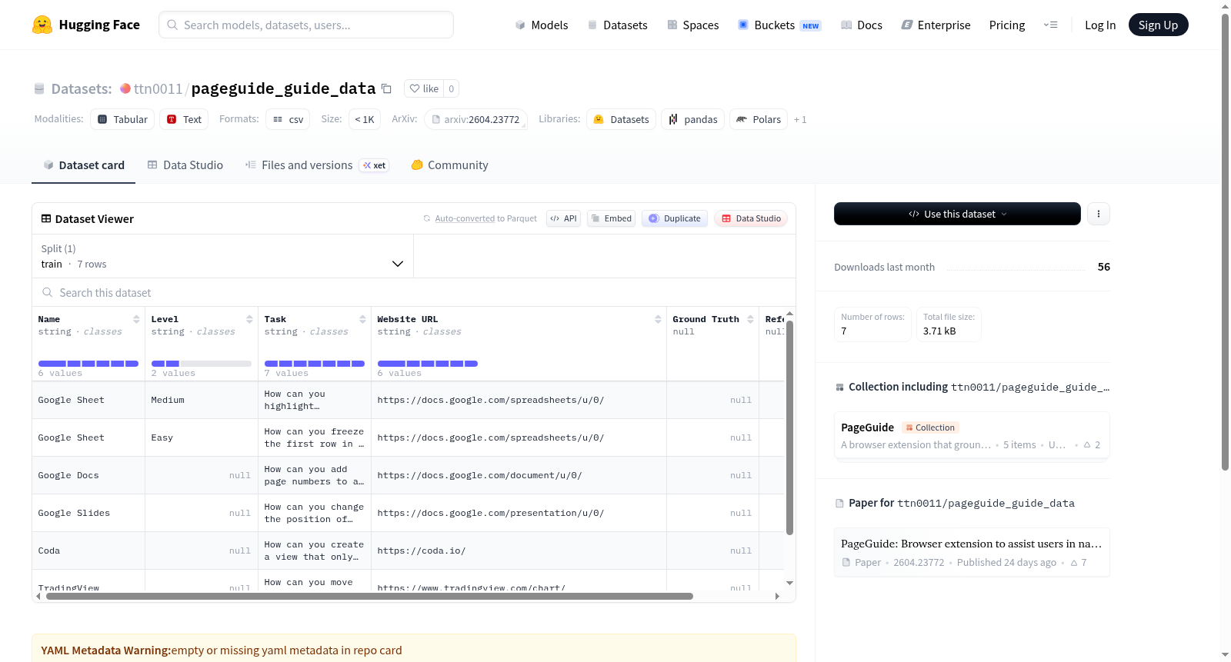Image resolution: width=1231 pixels, height=662 pixels.
Task: Open the PageGuide collection card
Action: pos(972,435)
